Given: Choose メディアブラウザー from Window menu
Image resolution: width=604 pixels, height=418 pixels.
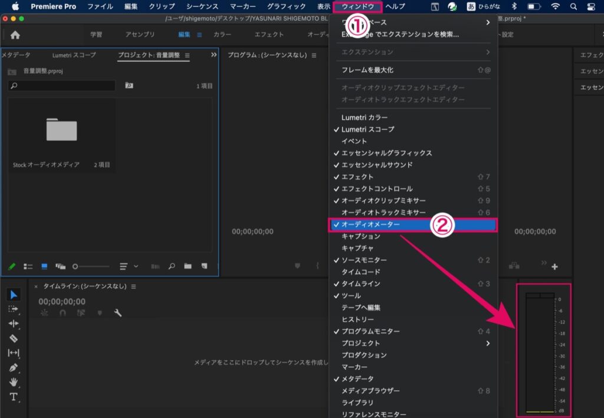Looking at the screenshot, I should pyautogui.click(x=413, y=391).
